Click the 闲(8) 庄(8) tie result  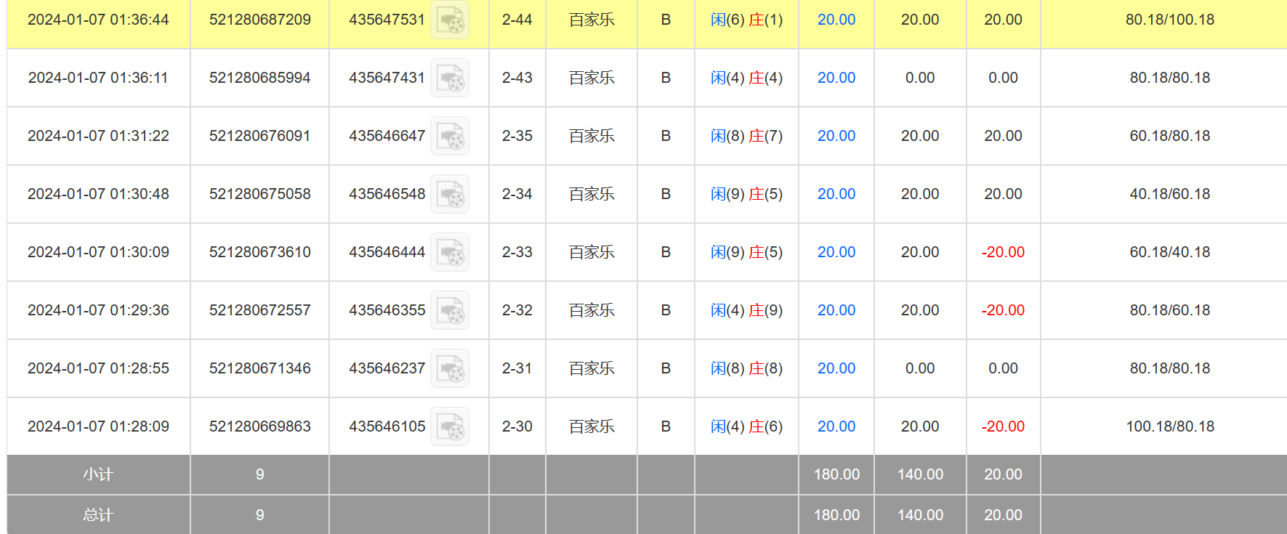click(x=746, y=368)
